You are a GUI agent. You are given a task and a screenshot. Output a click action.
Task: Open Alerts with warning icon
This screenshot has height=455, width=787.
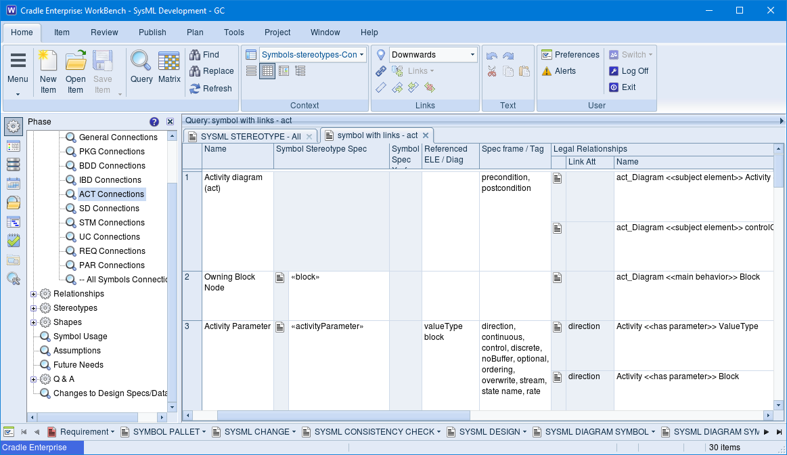pyautogui.click(x=559, y=71)
